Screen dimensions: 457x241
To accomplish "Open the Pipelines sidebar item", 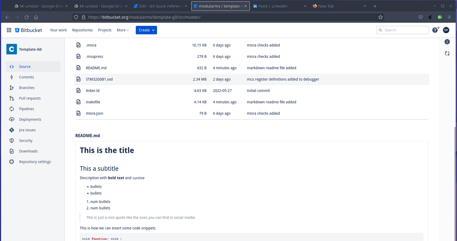I will pos(27,109).
